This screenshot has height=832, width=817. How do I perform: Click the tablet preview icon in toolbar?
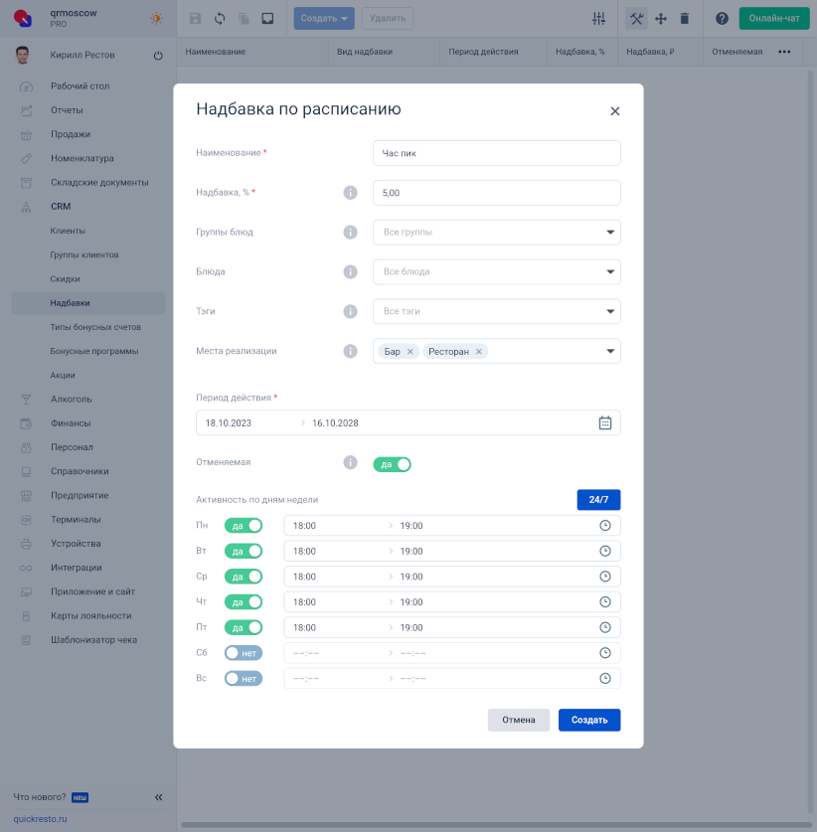point(268,19)
